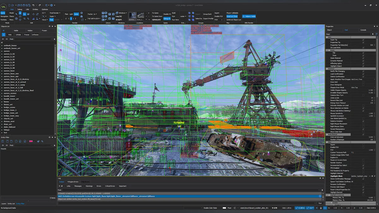Click the open folder icon in title bar
Viewport: 379px width, 213px height.
click(13, 5)
